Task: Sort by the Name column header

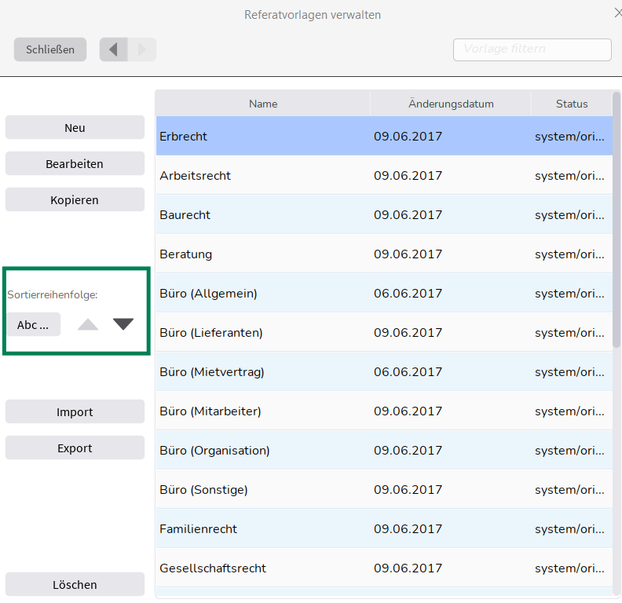Action: (263, 104)
